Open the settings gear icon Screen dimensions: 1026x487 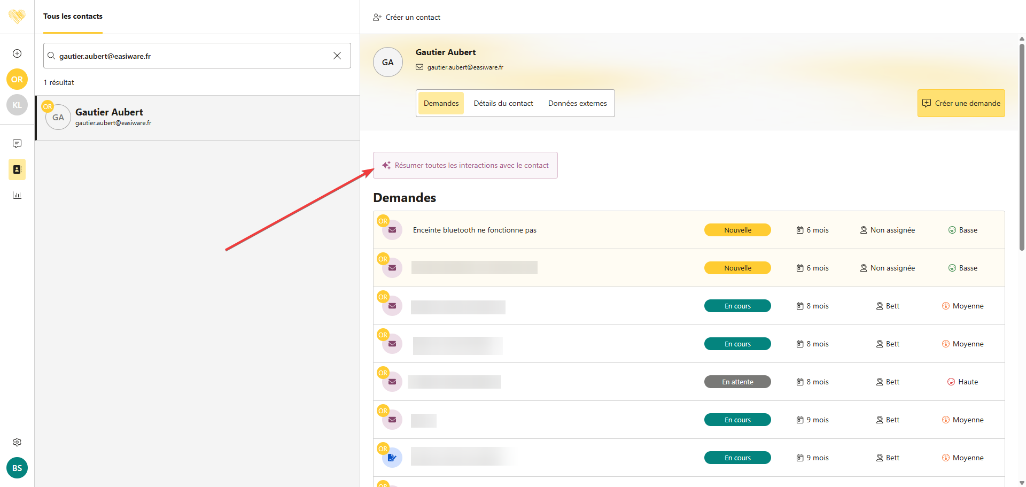click(x=17, y=442)
